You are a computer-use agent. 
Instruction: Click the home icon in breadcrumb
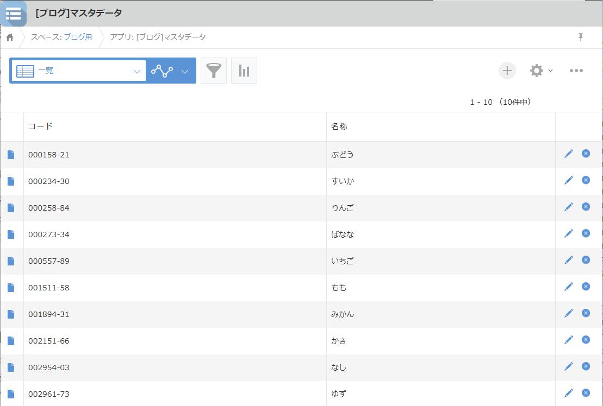[x=10, y=37]
